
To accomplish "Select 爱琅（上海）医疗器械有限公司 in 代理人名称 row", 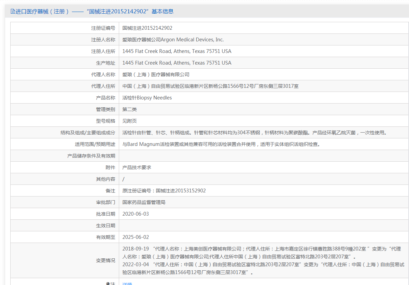I will pos(156,74).
